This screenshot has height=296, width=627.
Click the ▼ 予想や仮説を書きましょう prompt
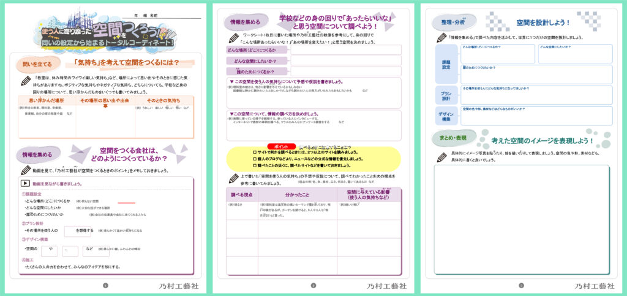[x=286, y=82]
